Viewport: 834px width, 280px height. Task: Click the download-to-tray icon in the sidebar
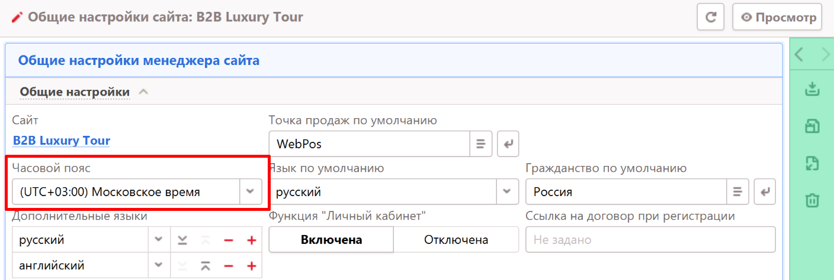tap(811, 90)
